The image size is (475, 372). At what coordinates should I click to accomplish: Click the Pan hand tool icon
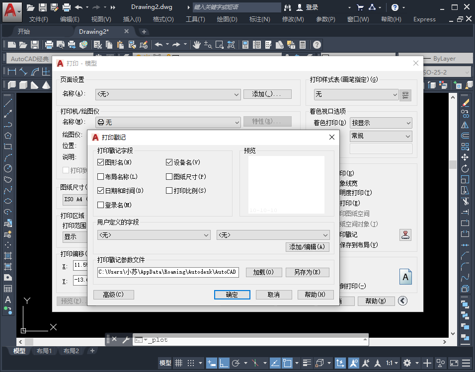(197, 45)
